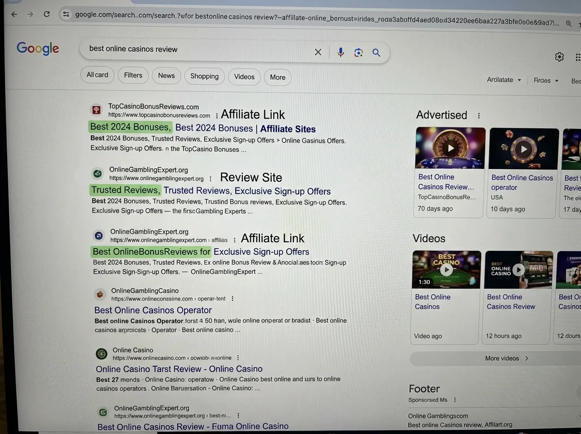Go back with the browser back arrow
Screen dimensions: 581x434
click(14, 15)
